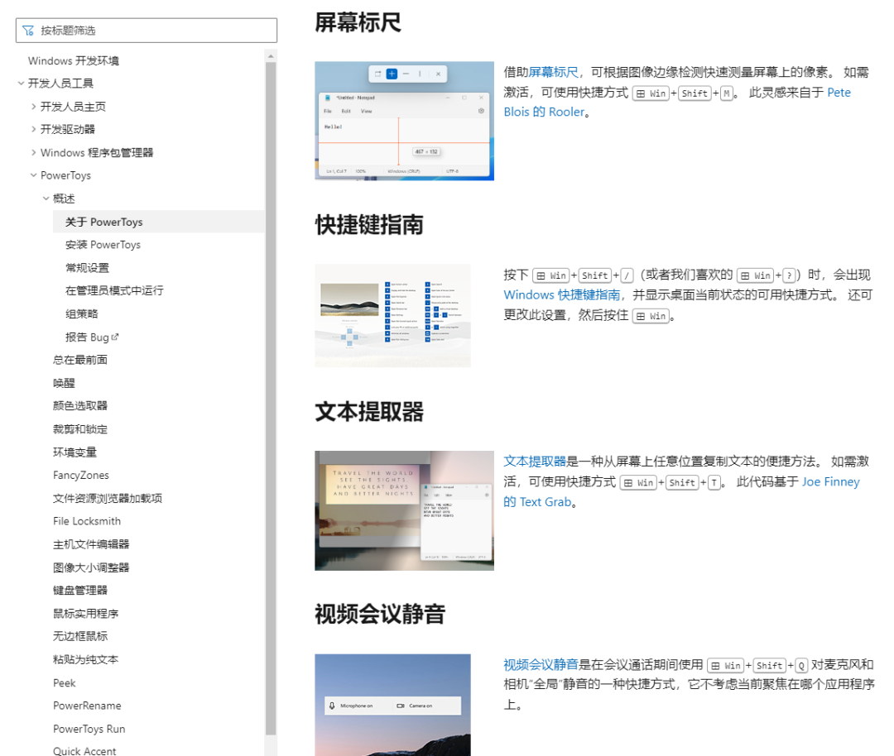Viewport: 894px width, 756px height.
Task: Click the sidebar scrollbar up arrow
Action: [271, 55]
